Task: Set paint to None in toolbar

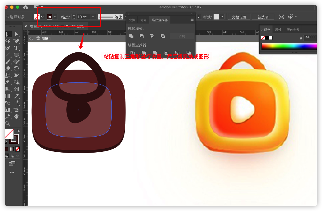Action: click(x=18, y=149)
